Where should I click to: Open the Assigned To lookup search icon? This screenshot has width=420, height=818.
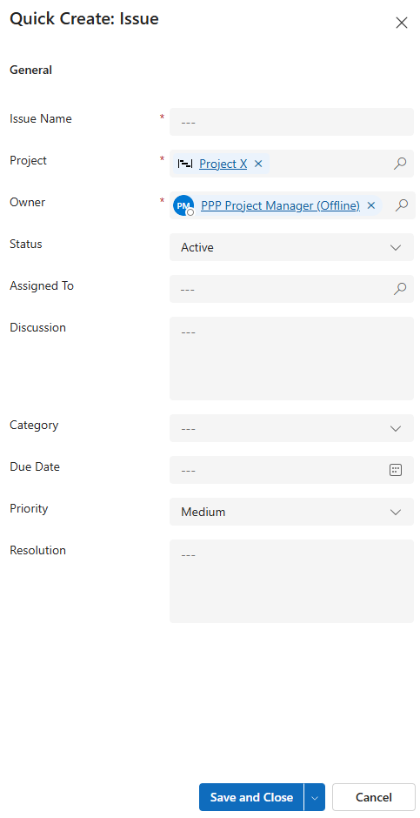tap(400, 289)
